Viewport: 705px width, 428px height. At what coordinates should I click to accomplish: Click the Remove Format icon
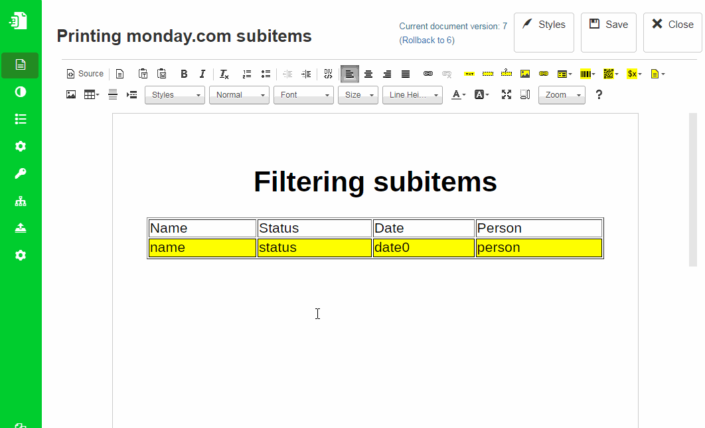224,74
